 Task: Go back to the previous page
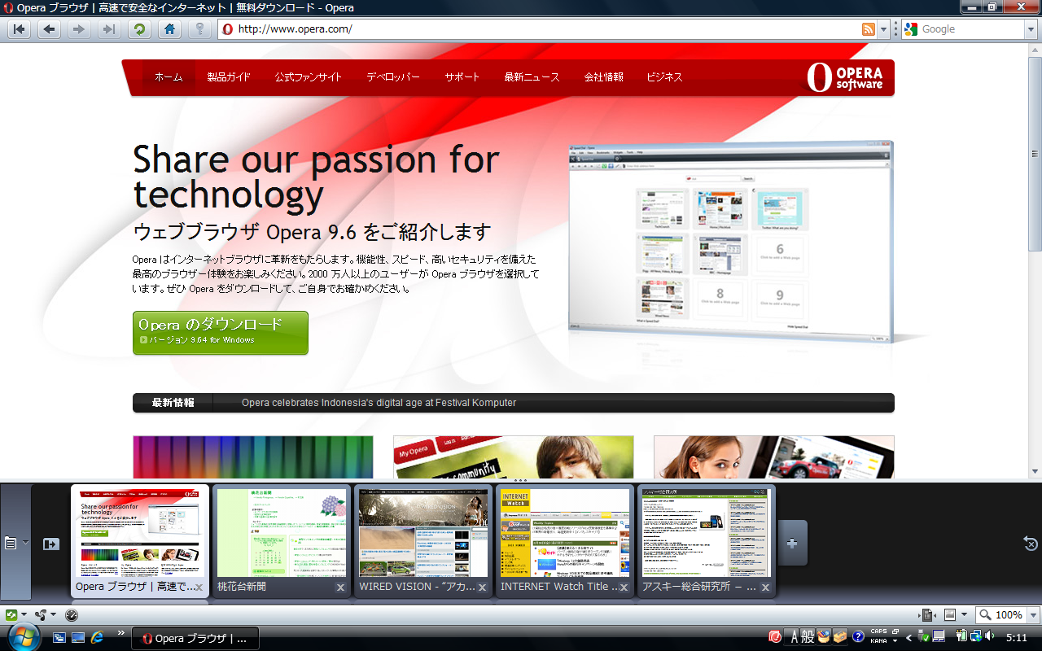pyautogui.click(x=49, y=29)
